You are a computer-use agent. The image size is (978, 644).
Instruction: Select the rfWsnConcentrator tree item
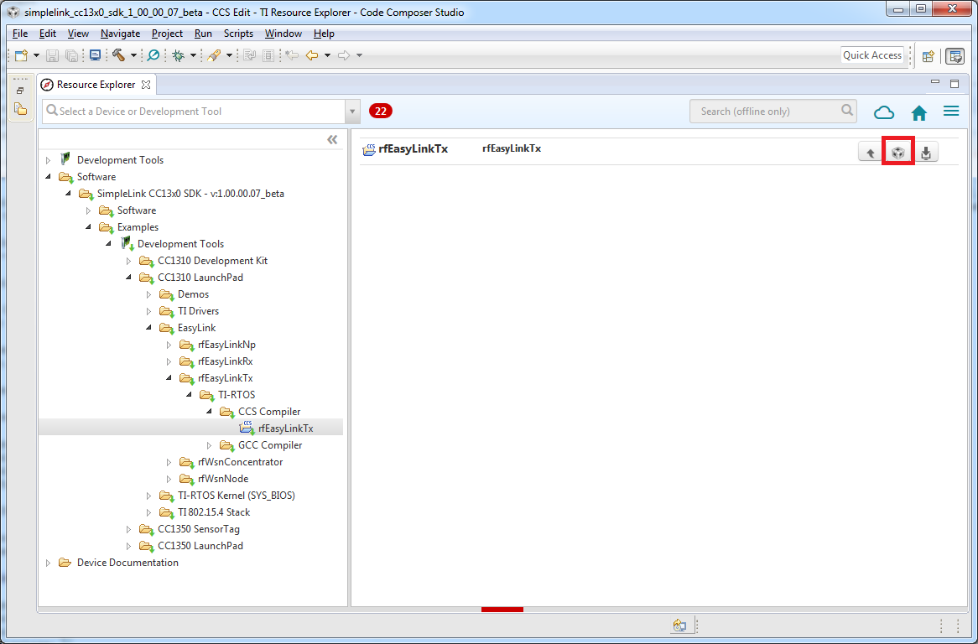[240, 462]
